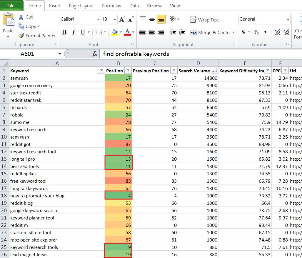
Task: Switch to the Data ribbon tab
Action: [134, 6]
